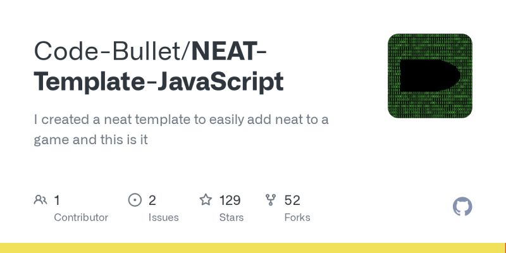This screenshot has width=506, height=253.
Task: Open the Forks label
Action: coord(297,218)
